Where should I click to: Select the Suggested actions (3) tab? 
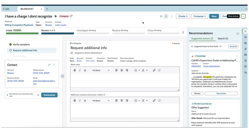pyautogui.click(x=202, y=38)
